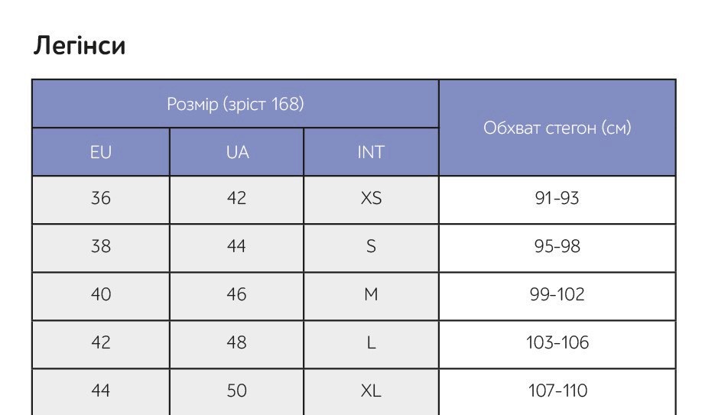Image resolution: width=715 pixels, height=415 pixels.
Task: Select the INT column header
Action: 371,152
